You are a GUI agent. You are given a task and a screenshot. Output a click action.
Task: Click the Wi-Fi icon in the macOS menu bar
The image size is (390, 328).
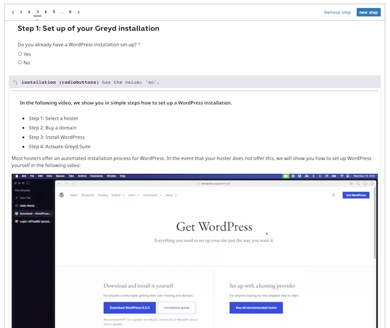(x=342, y=176)
